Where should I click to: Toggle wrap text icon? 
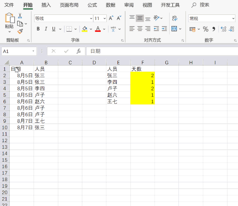tap(174, 18)
